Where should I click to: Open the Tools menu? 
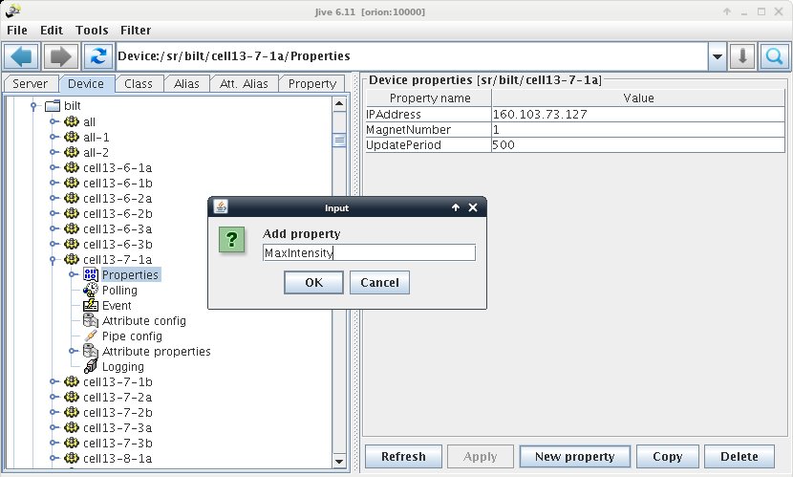(x=92, y=31)
